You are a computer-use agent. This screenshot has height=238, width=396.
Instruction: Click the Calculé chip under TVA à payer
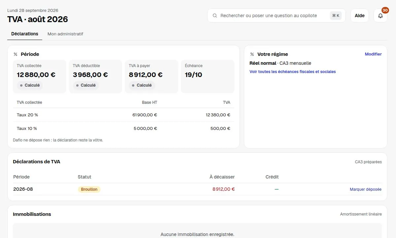[x=142, y=85]
